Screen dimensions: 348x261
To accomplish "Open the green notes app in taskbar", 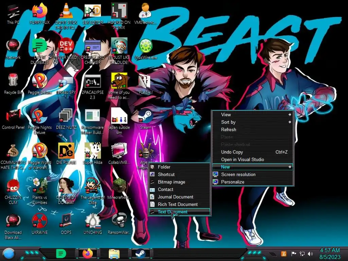I will 61,254.
